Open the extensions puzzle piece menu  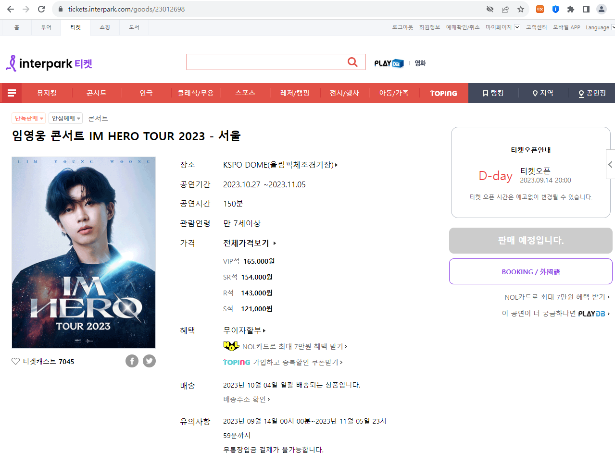(x=571, y=9)
